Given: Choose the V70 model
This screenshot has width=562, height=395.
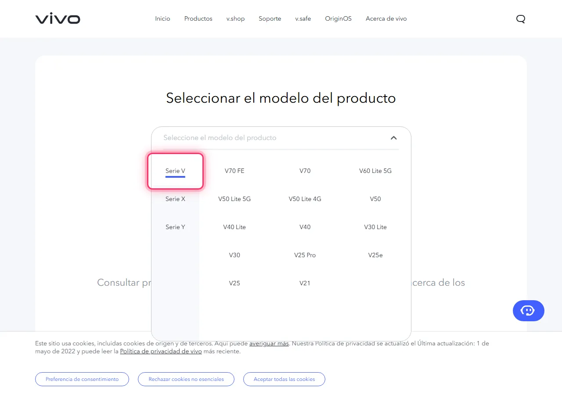Looking at the screenshot, I should 305,171.
